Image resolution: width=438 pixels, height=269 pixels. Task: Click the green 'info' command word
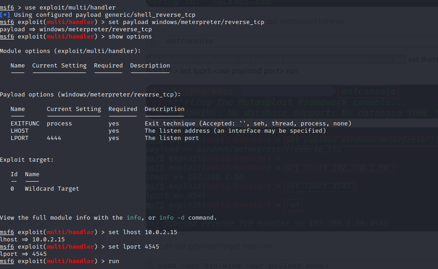(x=134, y=218)
